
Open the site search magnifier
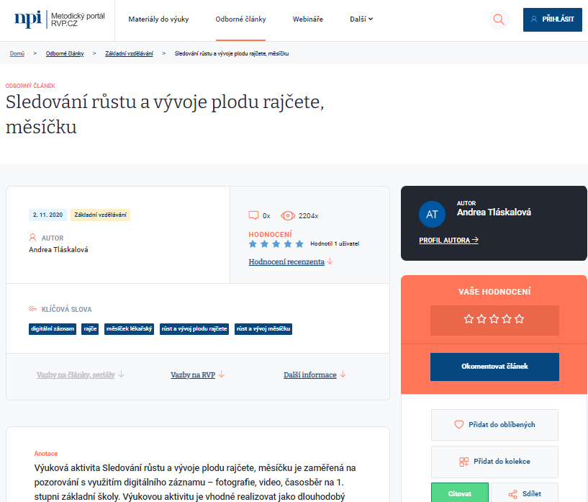coord(499,19)
